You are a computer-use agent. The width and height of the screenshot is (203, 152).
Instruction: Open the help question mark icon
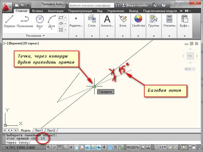point(164,5)
